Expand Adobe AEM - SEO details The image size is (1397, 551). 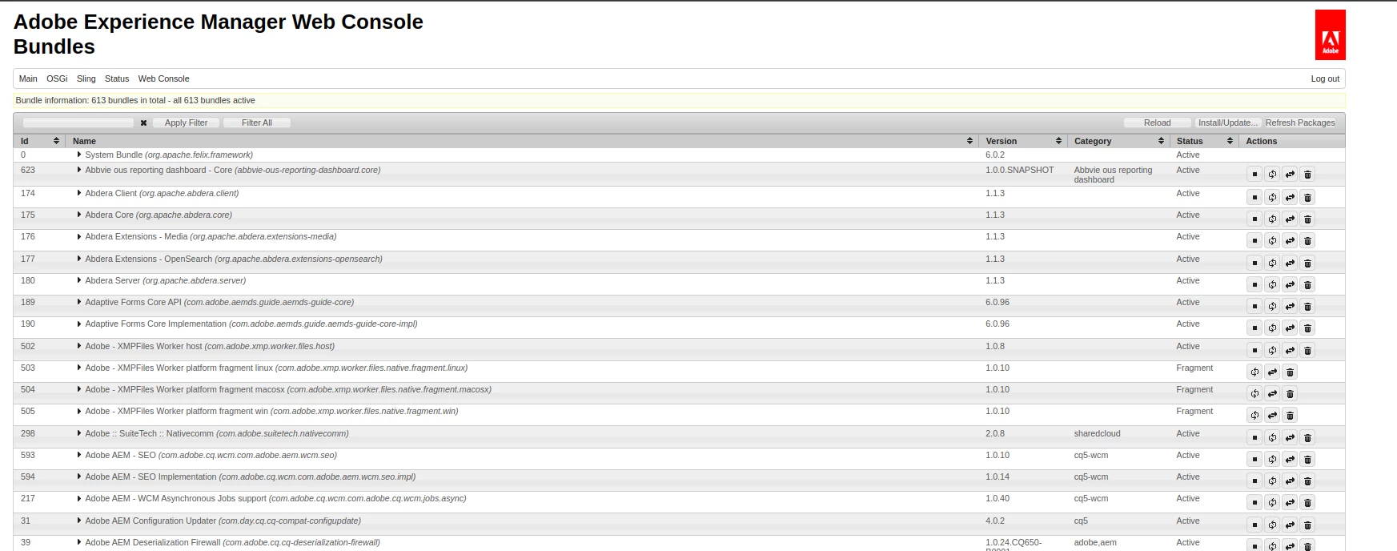pyautogui.click(x=79, y=455)
